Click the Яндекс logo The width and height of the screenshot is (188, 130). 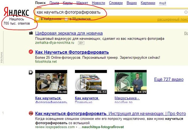coord(16,12)
